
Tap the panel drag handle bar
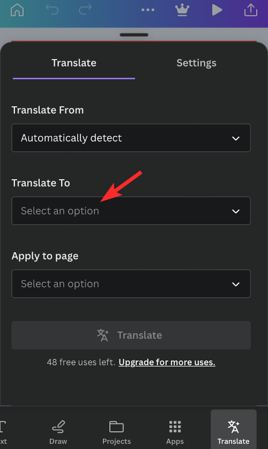point(134,35)
